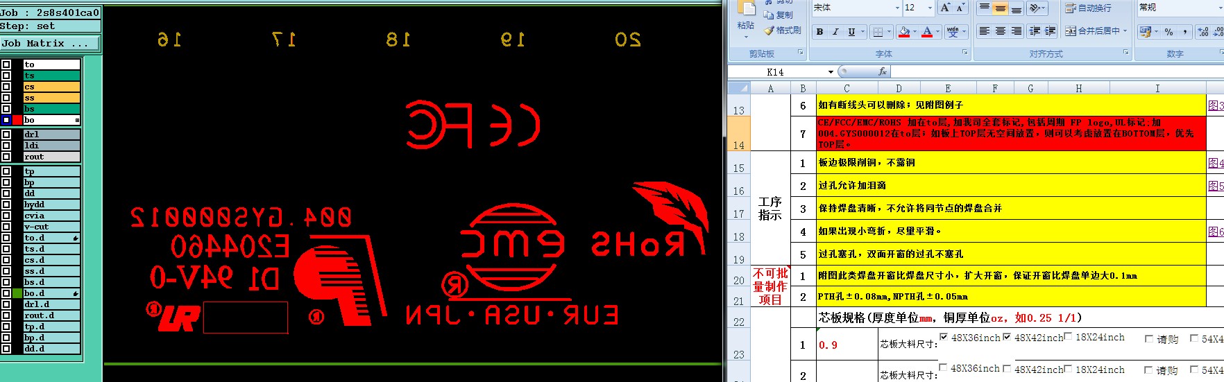The image size is (1224, 382).
Task: Center text horizontally in the Excel ribbon
Action: pos(1000,31)
